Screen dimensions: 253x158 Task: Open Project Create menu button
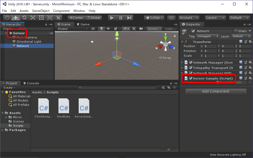[9, 87]
